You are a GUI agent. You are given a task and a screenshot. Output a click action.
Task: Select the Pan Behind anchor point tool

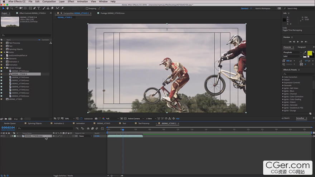(x=25, y=8)
